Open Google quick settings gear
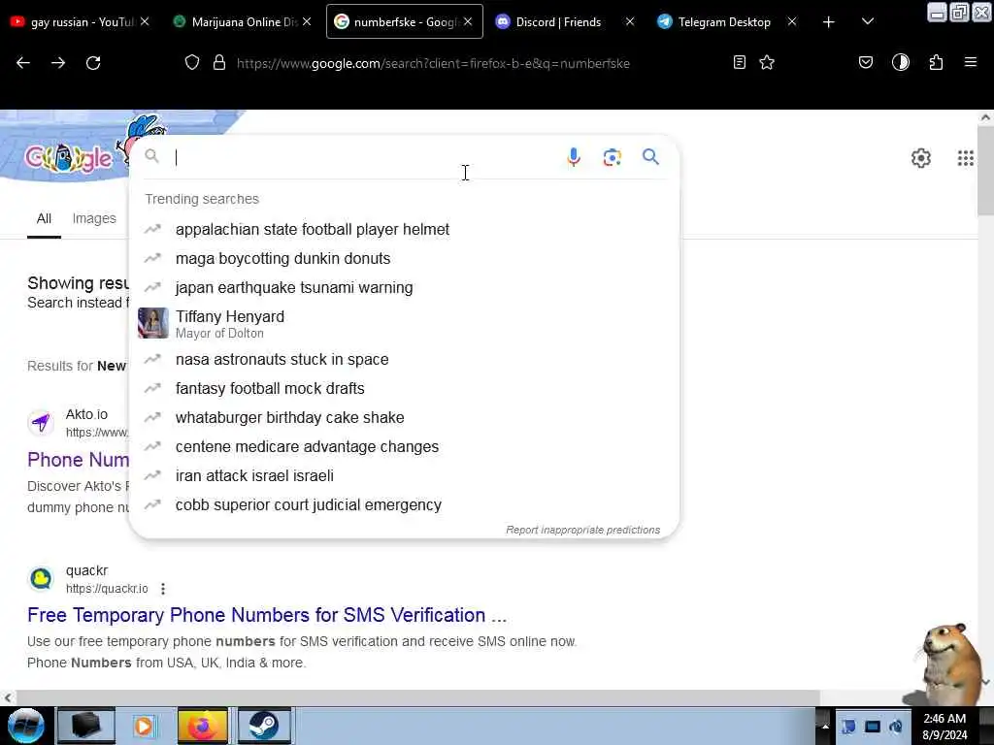Screen dimensions: 994x745 coord(921,158)
